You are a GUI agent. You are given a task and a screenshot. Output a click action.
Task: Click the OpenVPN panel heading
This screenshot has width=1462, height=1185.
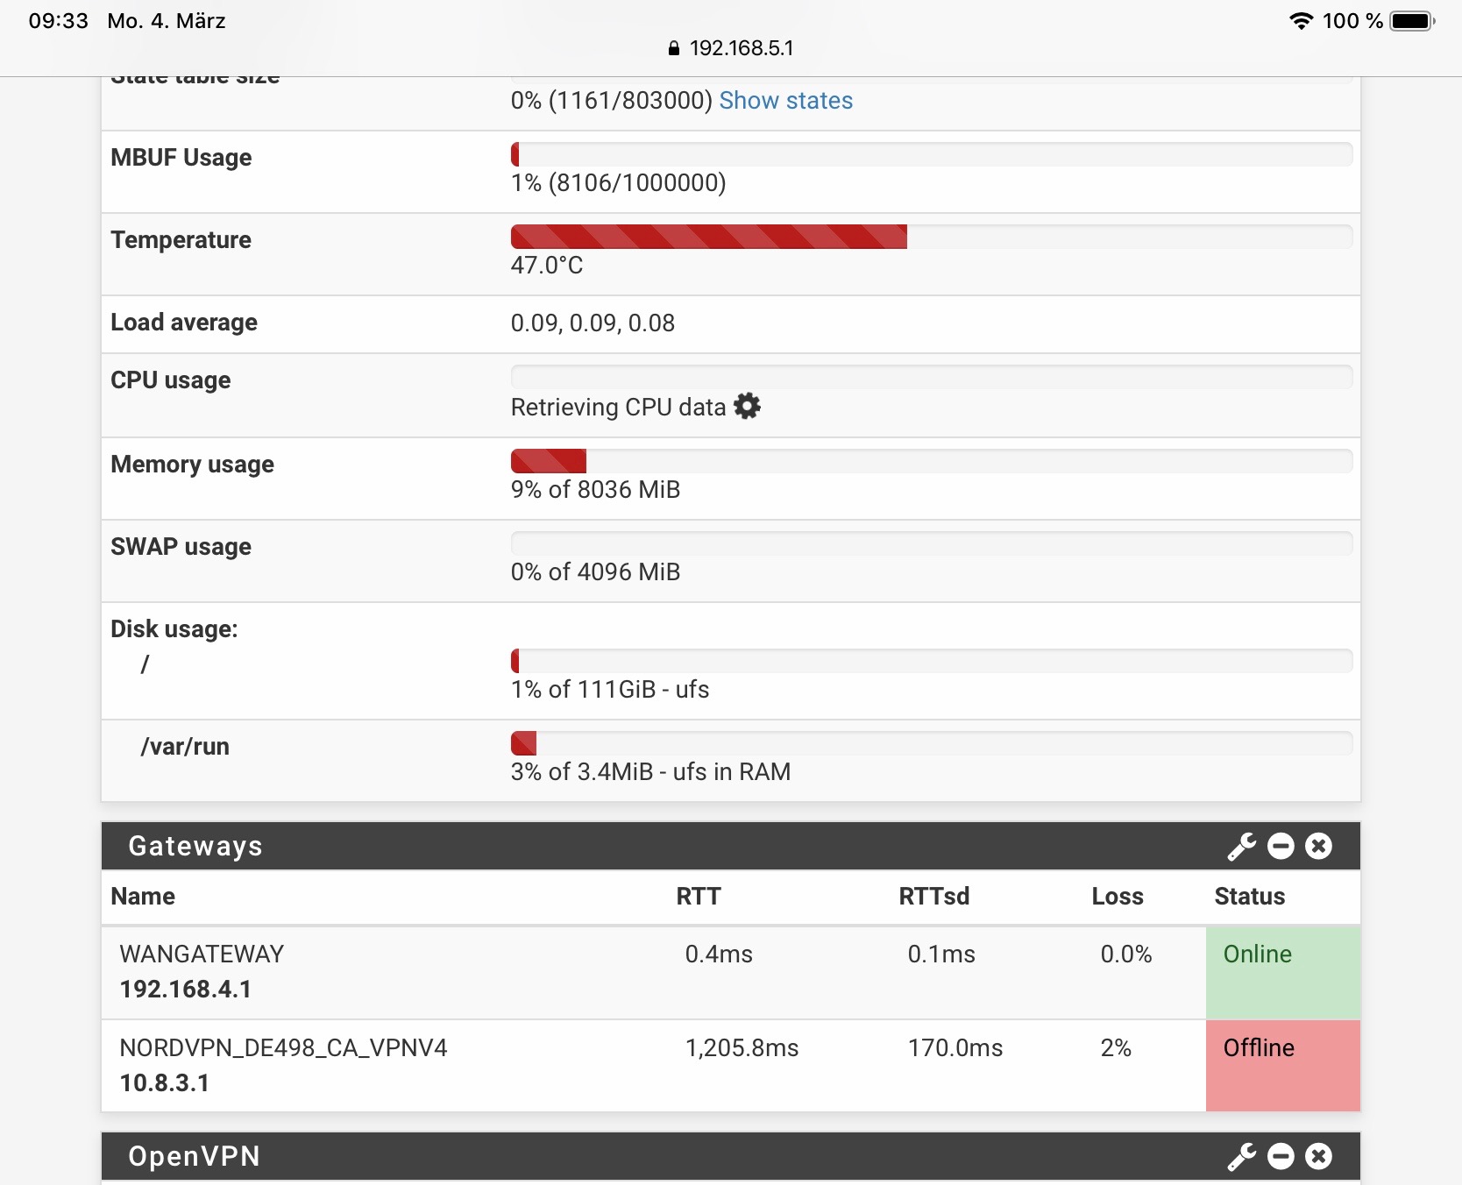coord(194,1157)
